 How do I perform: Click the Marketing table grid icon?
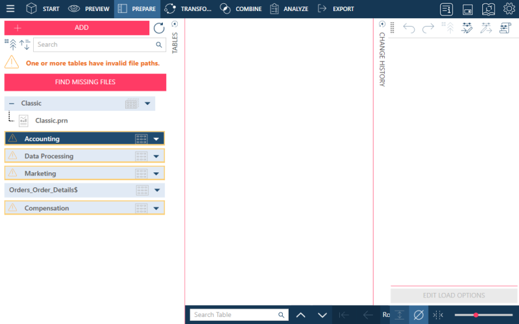(141, 174)
